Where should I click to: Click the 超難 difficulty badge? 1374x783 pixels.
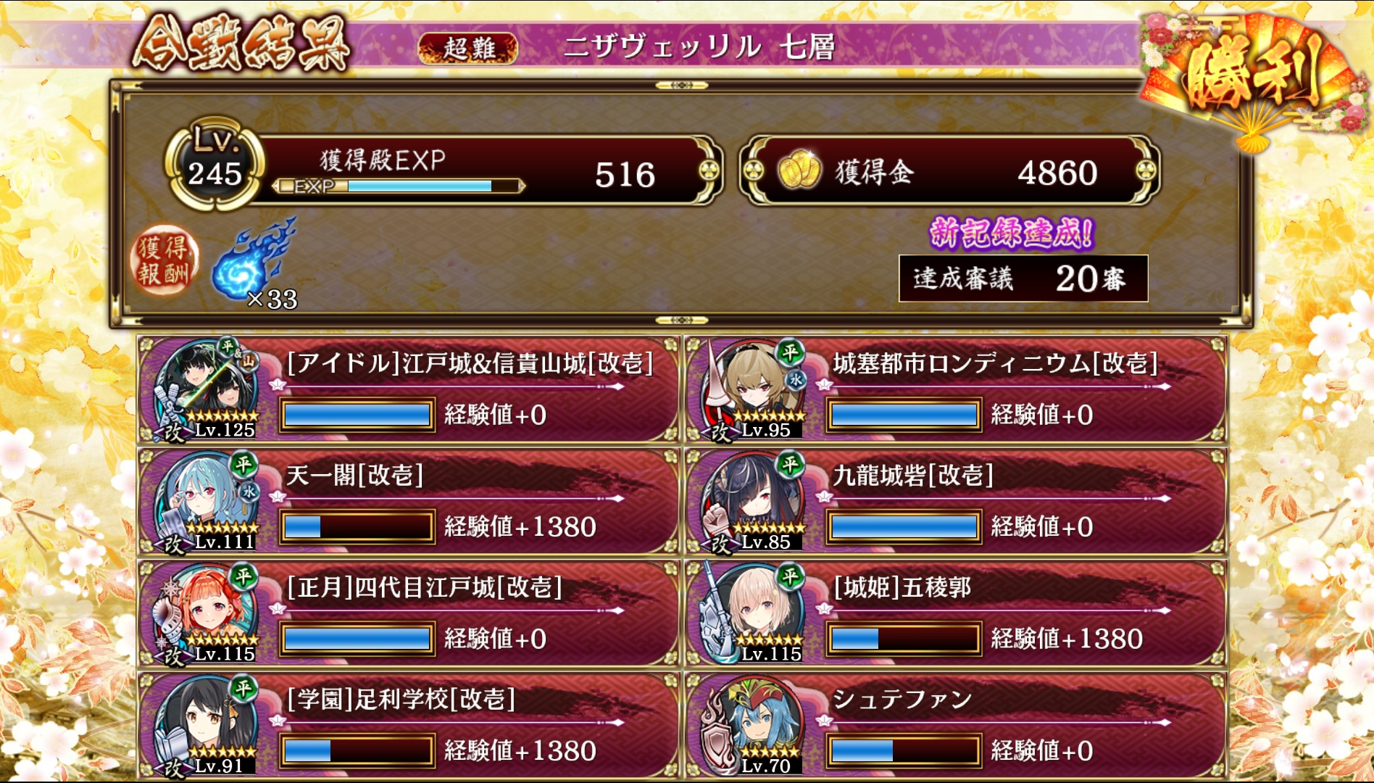click(x=468, y=49)
